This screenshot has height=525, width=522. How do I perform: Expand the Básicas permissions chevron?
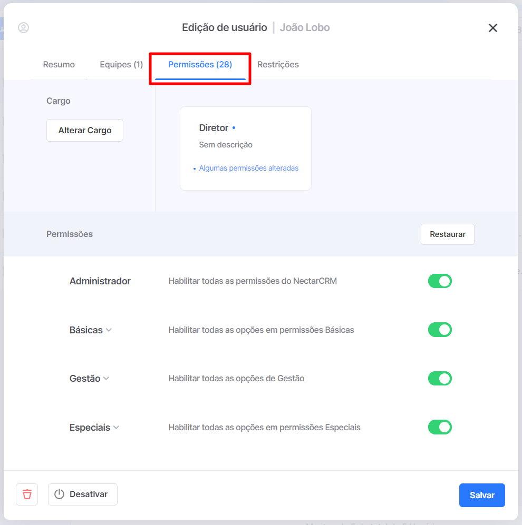(109, 330)
